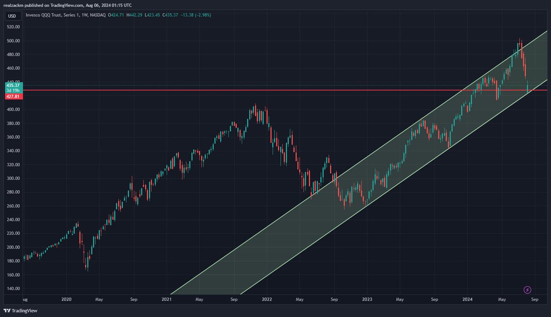Click the 340.00 price axis label
Screen dimensions: 551x317
(x=13, y=151)
